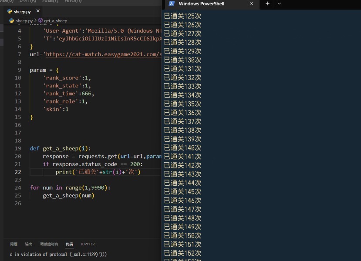The height and width of the screenshot is (261, 361).
Task: Open the 输出 panel tab
Action: (28, 244)
